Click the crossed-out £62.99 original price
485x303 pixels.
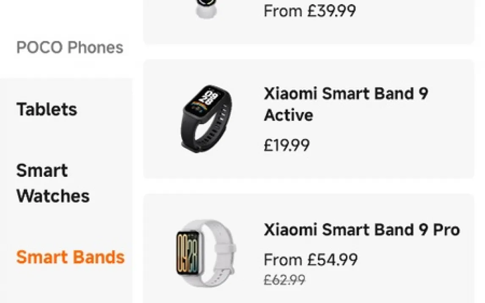[284, 280]
